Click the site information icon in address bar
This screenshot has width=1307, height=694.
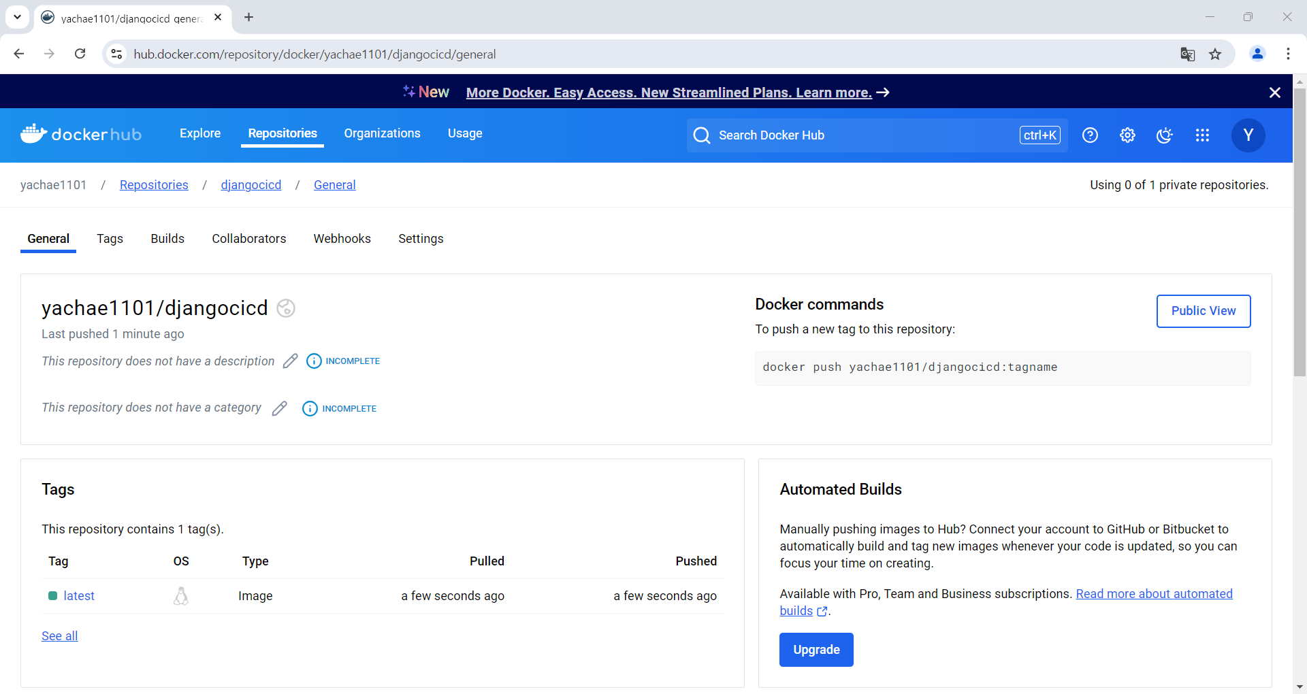117,54
